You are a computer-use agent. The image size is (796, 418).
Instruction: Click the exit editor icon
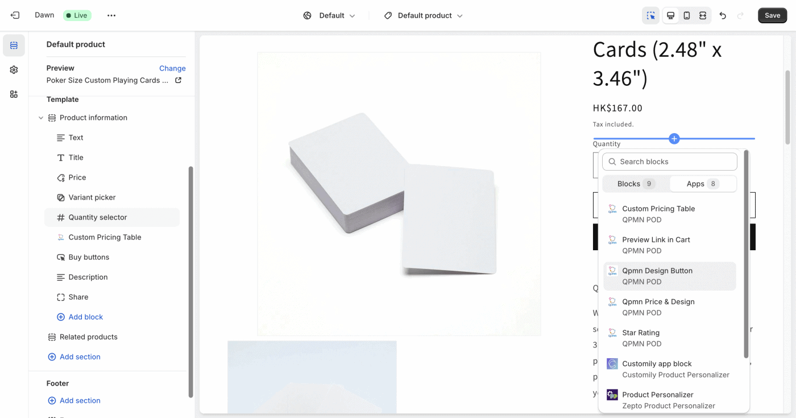[x=15, y=15]
